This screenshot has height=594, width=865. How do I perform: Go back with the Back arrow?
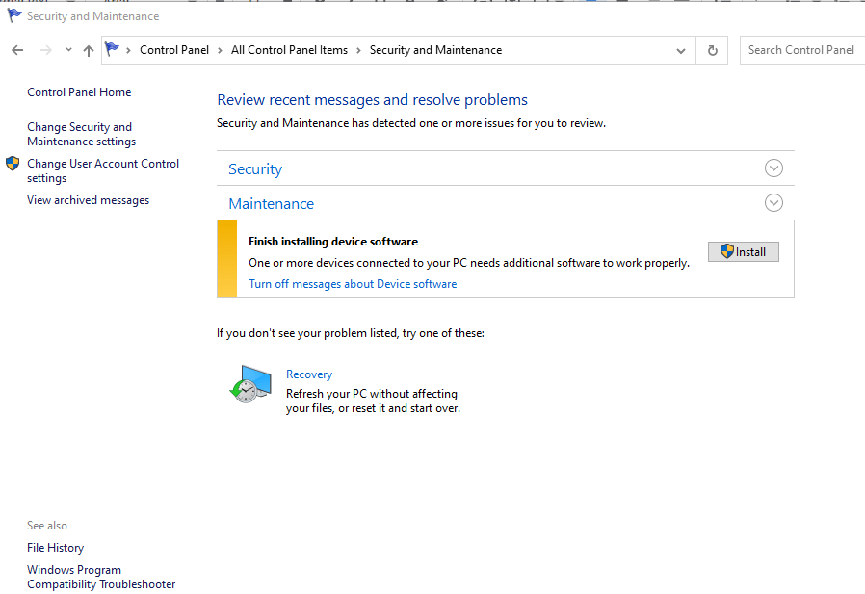click(17, 50)
